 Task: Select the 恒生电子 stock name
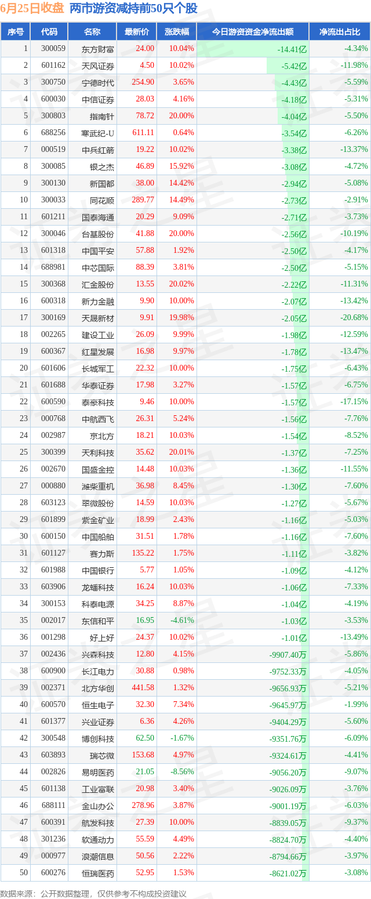coord(98,705)
